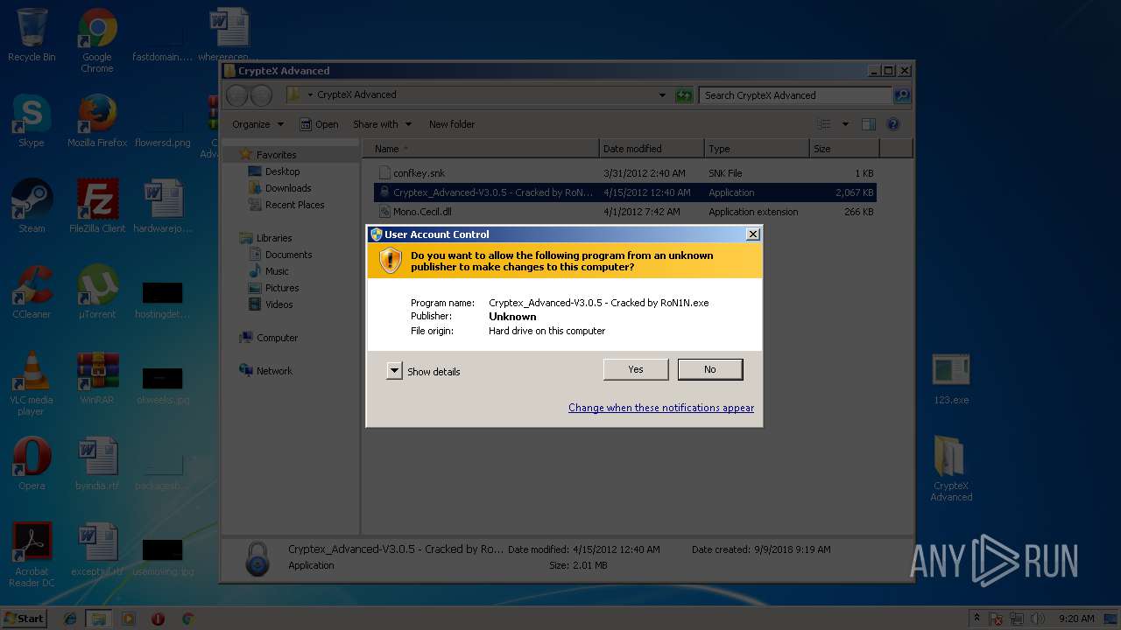
Task: Open Change when these notifications appear link
Action: tap(661, 408)
